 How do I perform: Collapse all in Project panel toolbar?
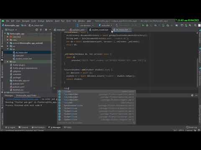tap(41, 30)
